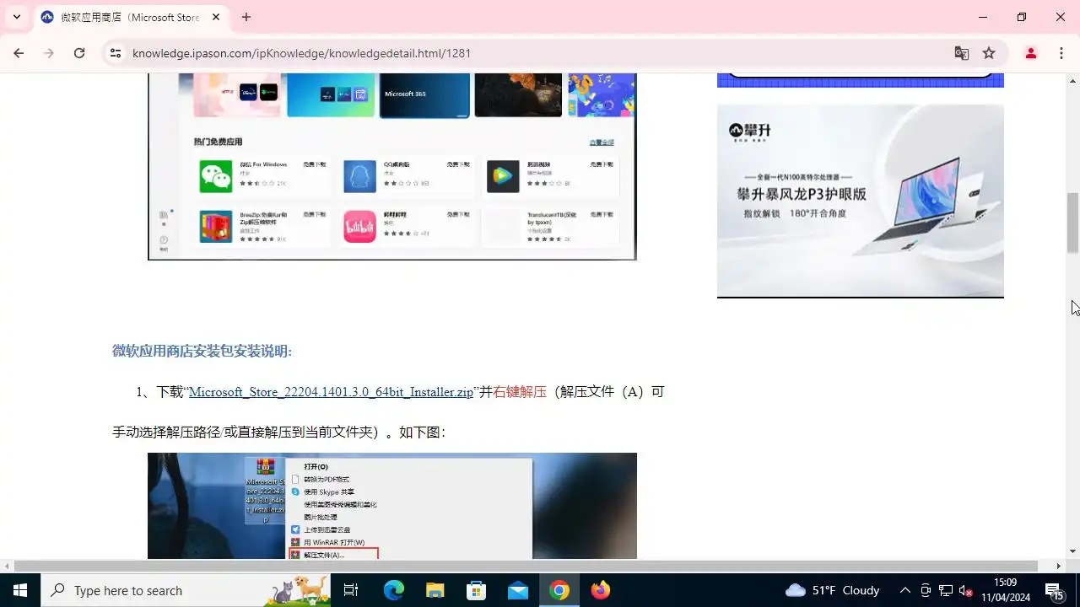Go back to previous page
This screenshot has height=607, width=1080.
(19, 53)
